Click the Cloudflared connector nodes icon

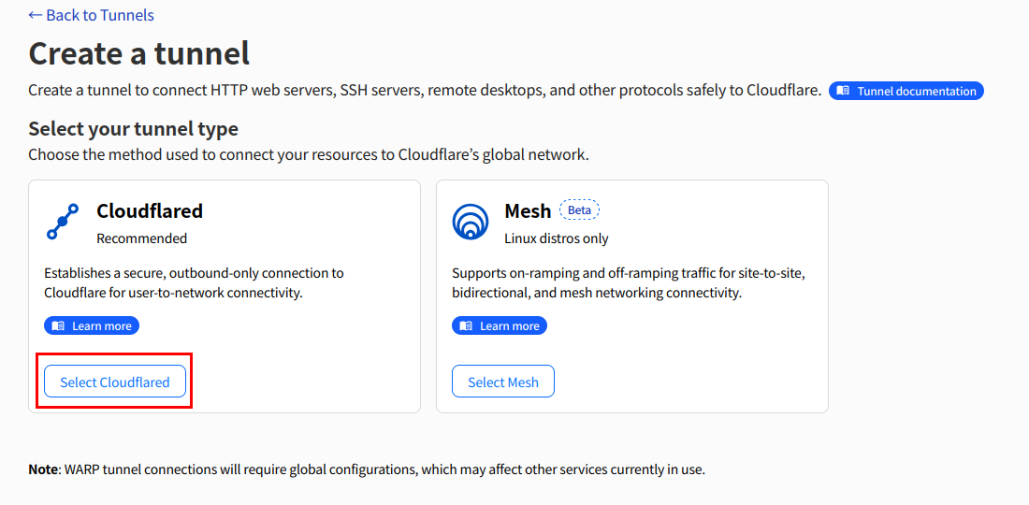pos(63,221)
